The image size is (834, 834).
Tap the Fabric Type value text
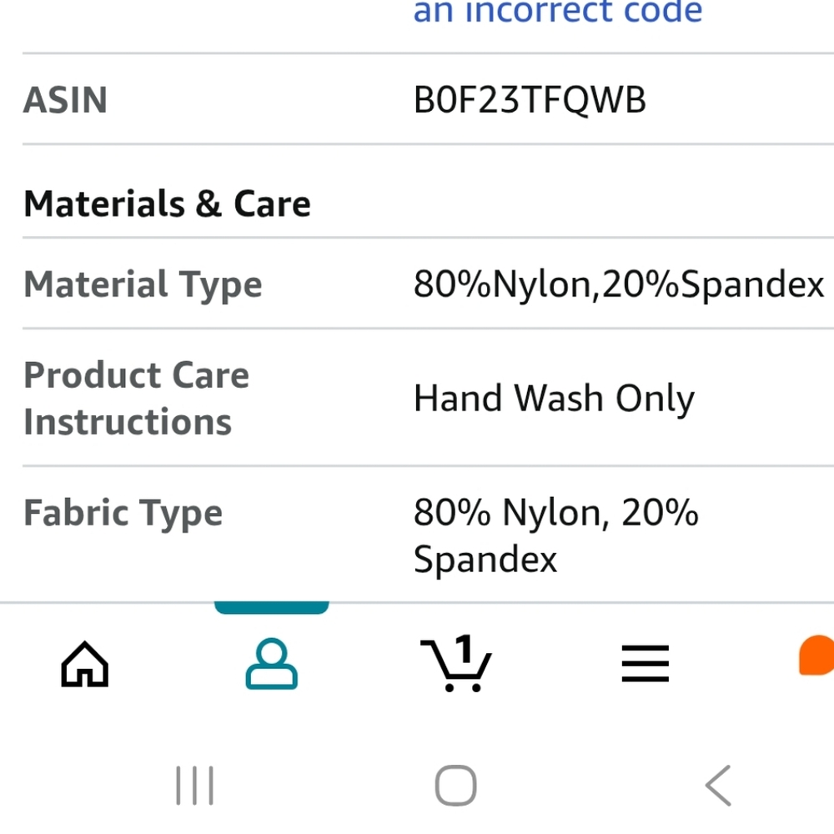tap(555, 535)
